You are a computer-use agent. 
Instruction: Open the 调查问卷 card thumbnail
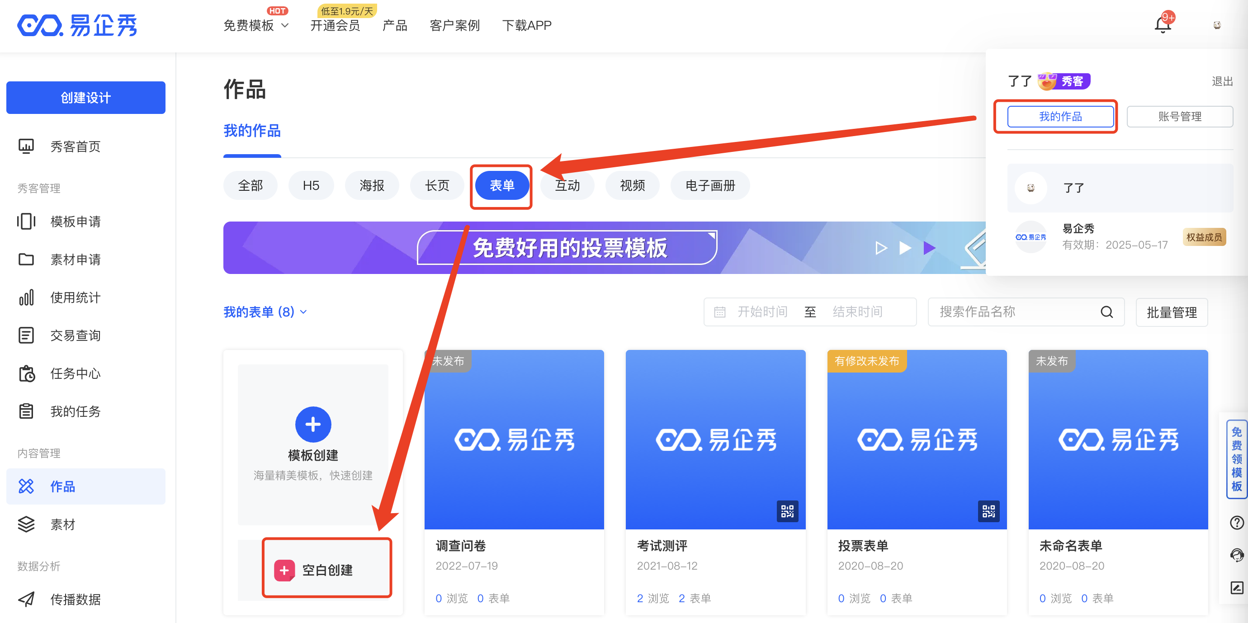(514, 439)
